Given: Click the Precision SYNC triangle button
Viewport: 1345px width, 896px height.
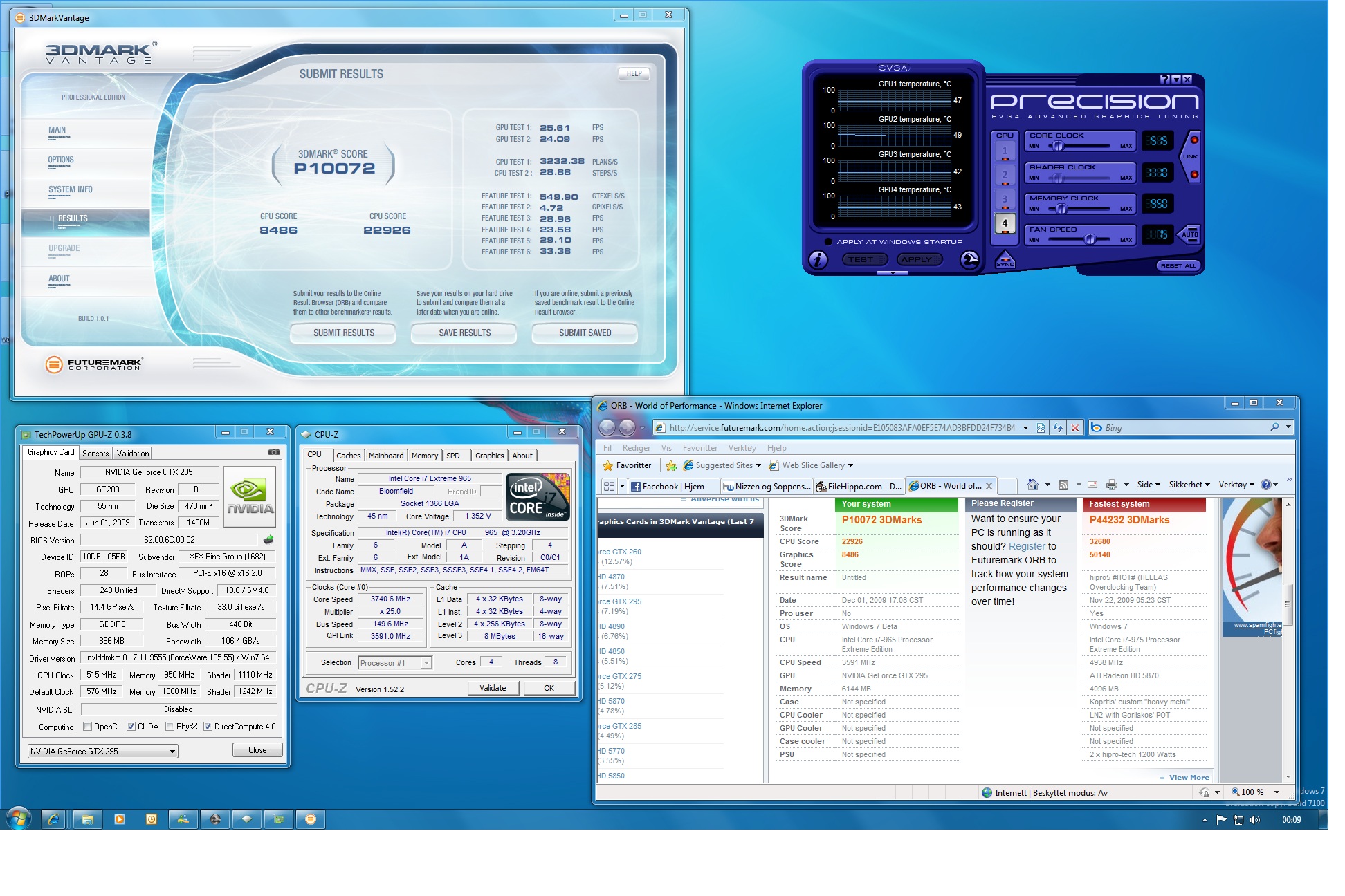Looking at the screenshot, I should pyautogui.click(x=1005, y=261).
